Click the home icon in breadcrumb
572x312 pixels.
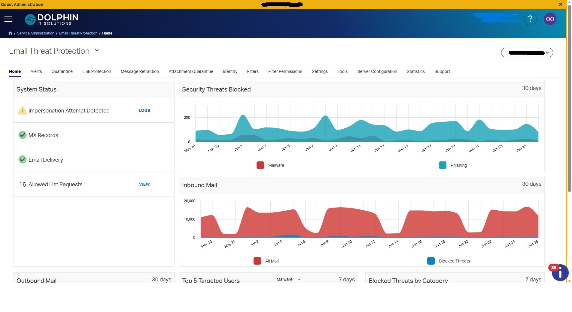(10, 33)
